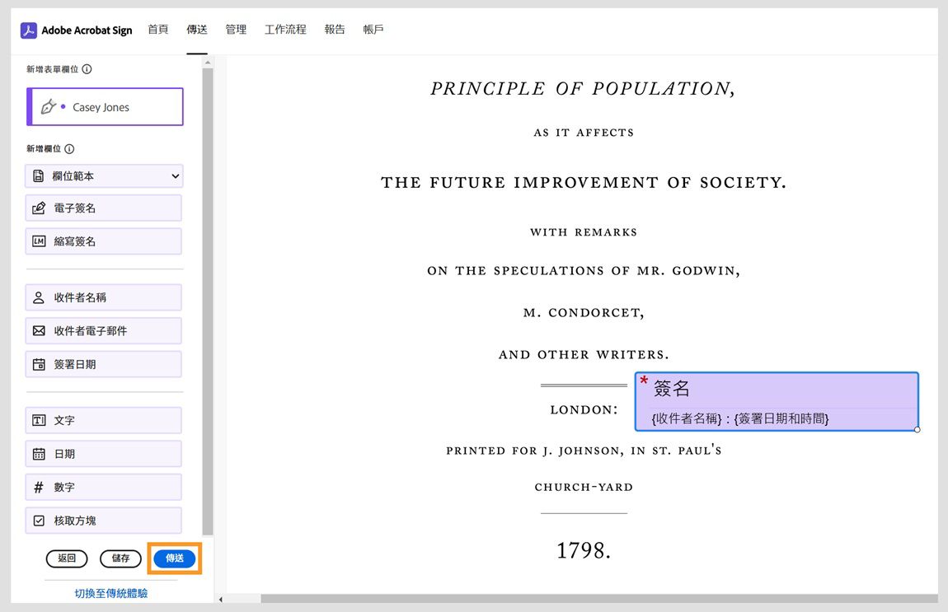Click the 日期 calendar icon
948x612 pixels.
[39, 454]
